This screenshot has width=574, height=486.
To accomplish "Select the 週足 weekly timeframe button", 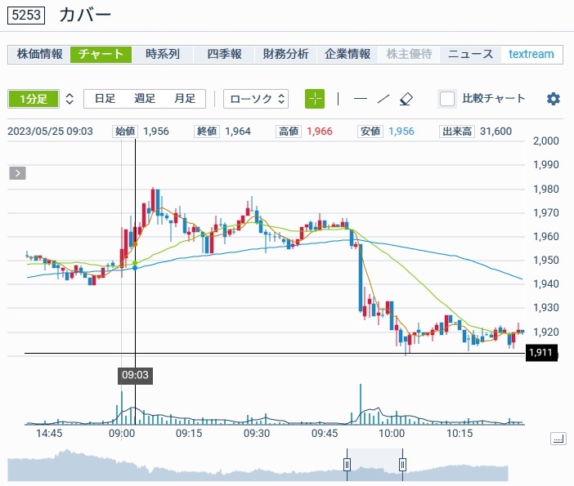I will (x=145, y=99).
